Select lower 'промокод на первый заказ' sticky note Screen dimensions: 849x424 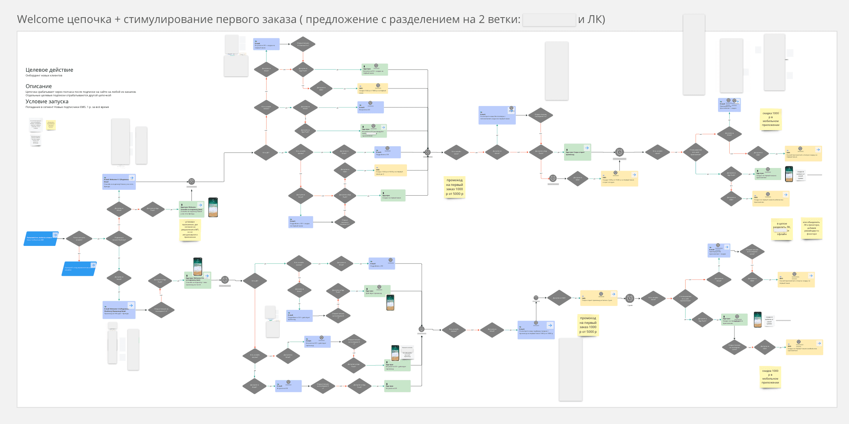pos(588,325)
